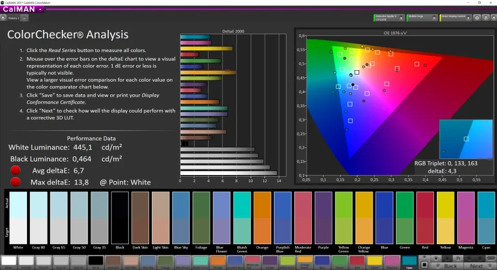Select the History 1 tab
The width and height of the screenshot is (497, 270).
point(14,18)
